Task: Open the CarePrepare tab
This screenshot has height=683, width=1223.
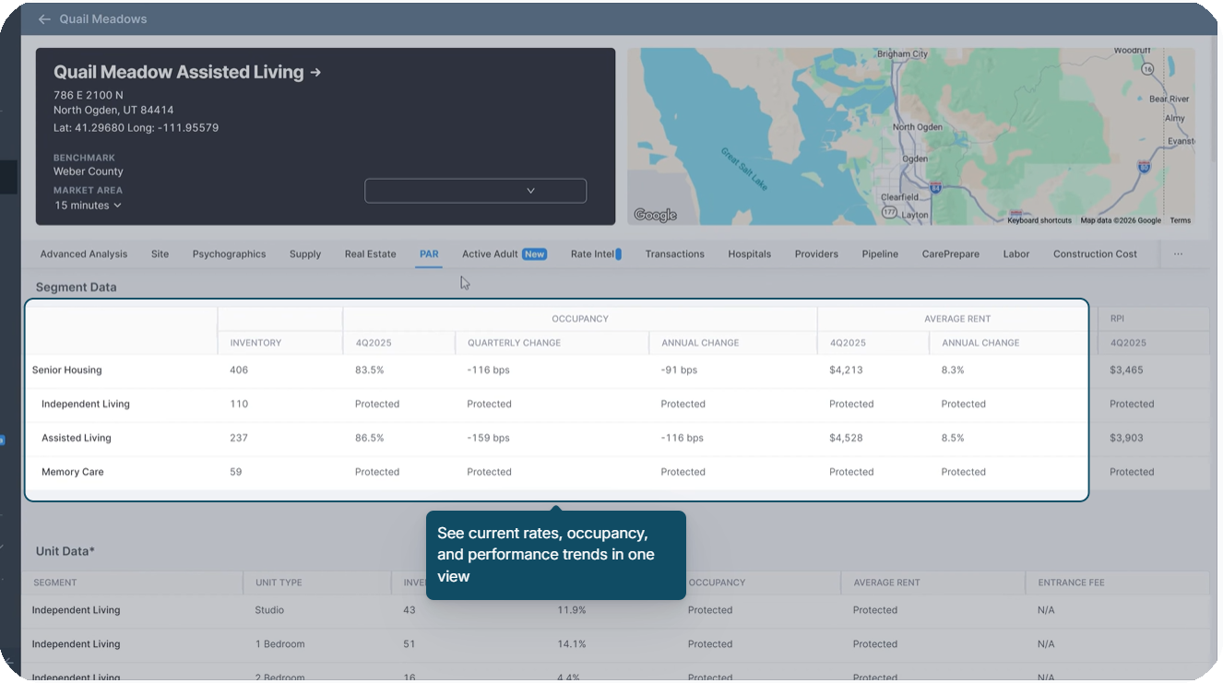Action: pyautogui.click(x=950, y=254)
